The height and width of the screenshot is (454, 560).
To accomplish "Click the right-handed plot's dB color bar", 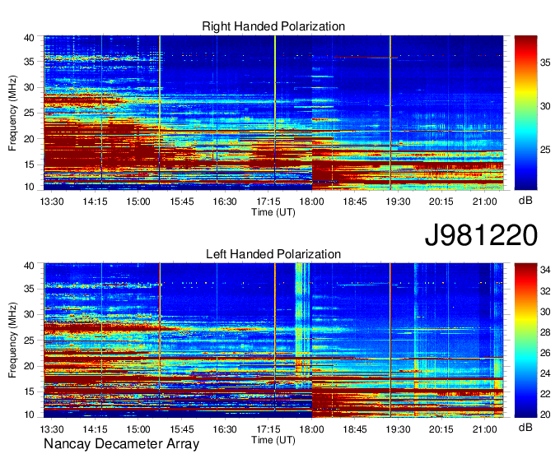I will point(525,113).
